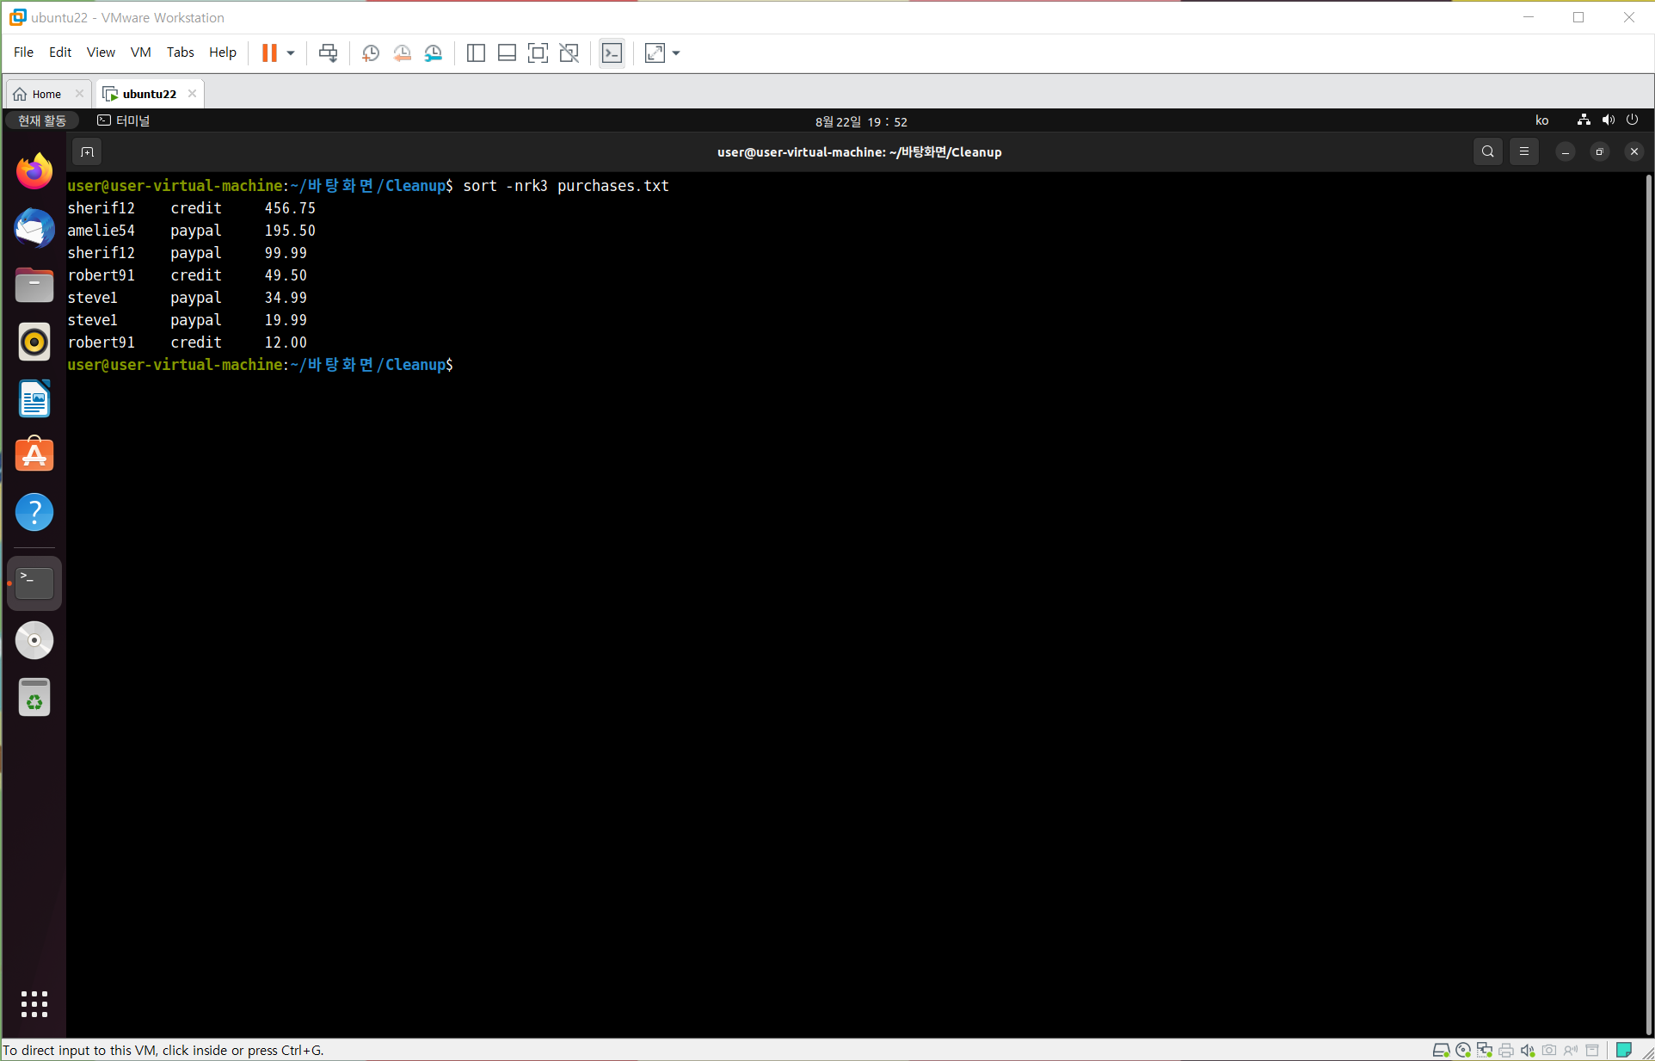
Task: Open the VMware console view icon
Action: coord(612,53)
